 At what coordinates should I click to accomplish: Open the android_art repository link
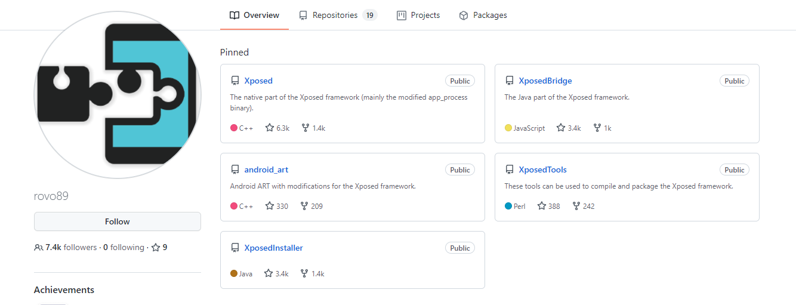[x=266, y=170]
